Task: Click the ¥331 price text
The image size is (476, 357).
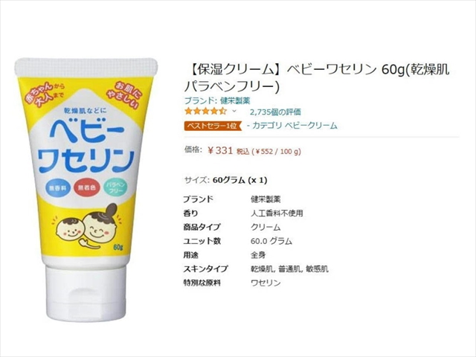Action: 220,150
